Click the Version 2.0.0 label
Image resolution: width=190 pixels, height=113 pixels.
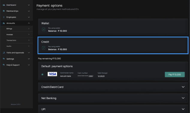tap(16, 104)
